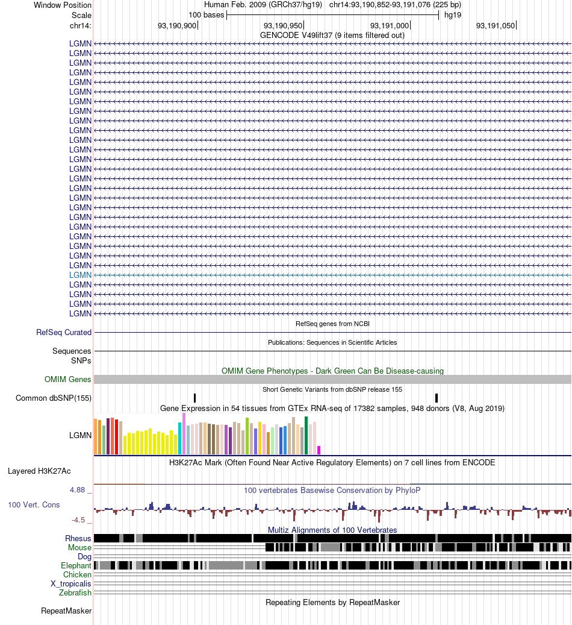Open Multiz Alignments of 100 Vertebrates title
This screenshot has height=625, width=572.
332,530
